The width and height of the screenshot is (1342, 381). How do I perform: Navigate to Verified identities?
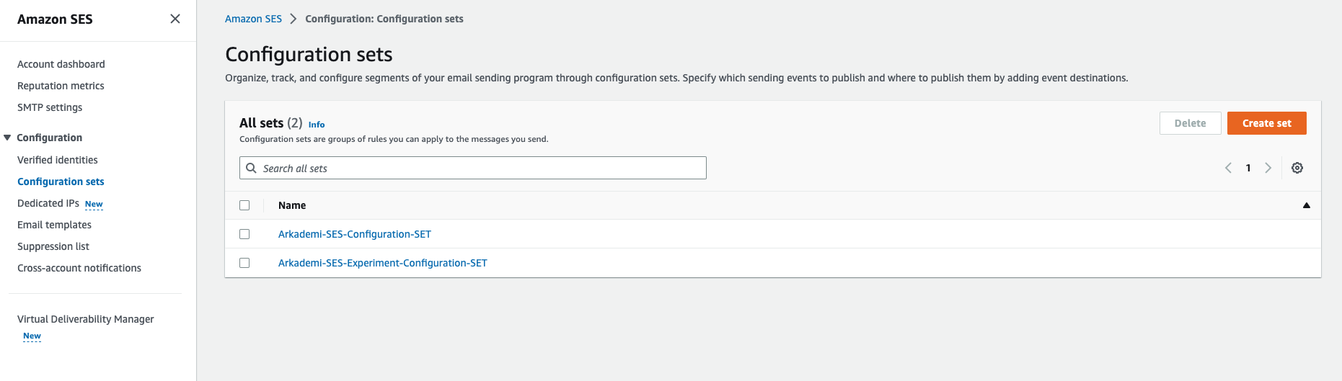(58, 160)
